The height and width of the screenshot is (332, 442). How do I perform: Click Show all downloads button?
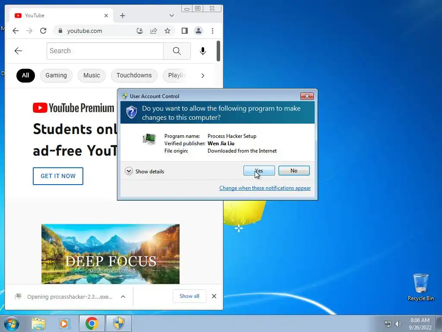coord(189,296)
